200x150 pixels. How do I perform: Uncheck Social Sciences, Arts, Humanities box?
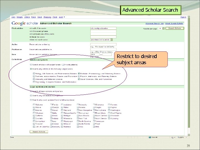pos(79,79)
